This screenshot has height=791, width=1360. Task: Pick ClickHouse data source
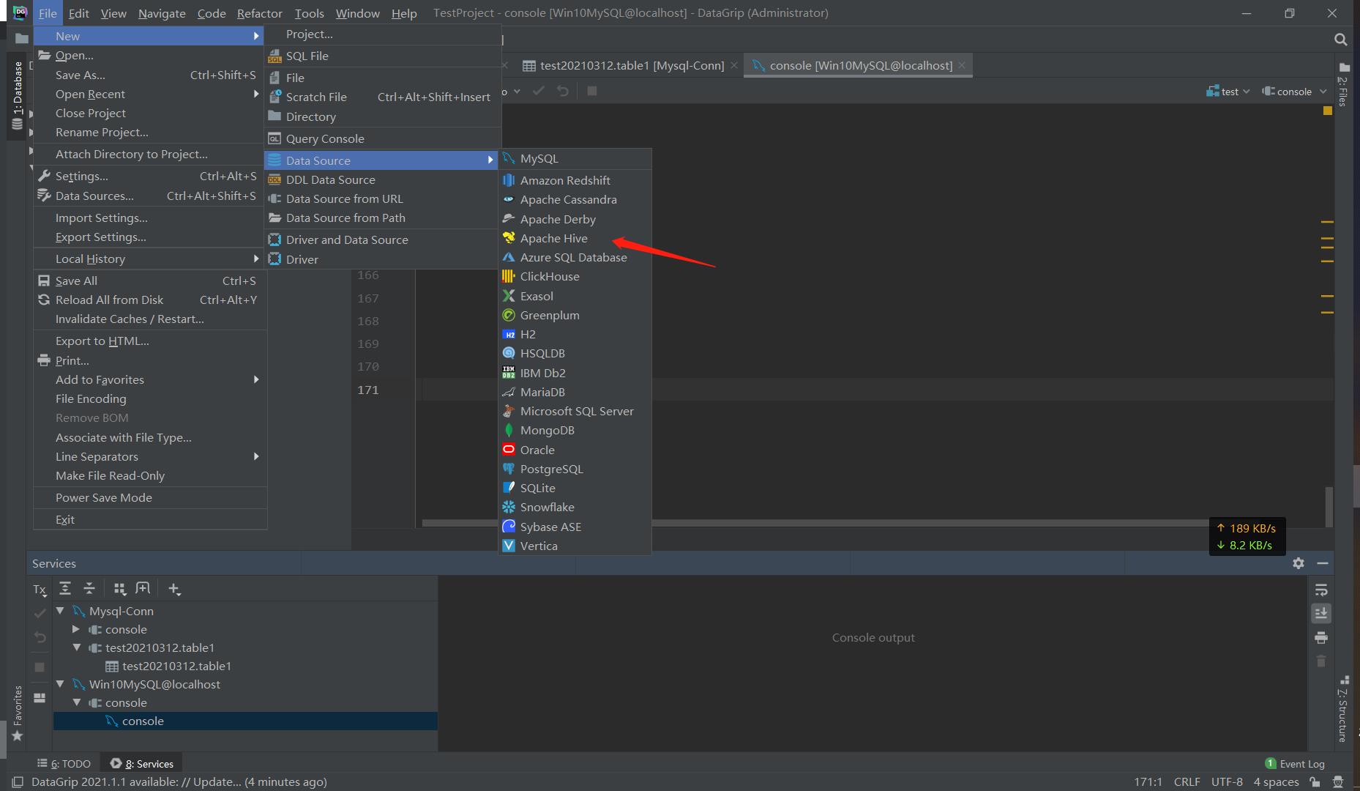[x=575, y=276]
